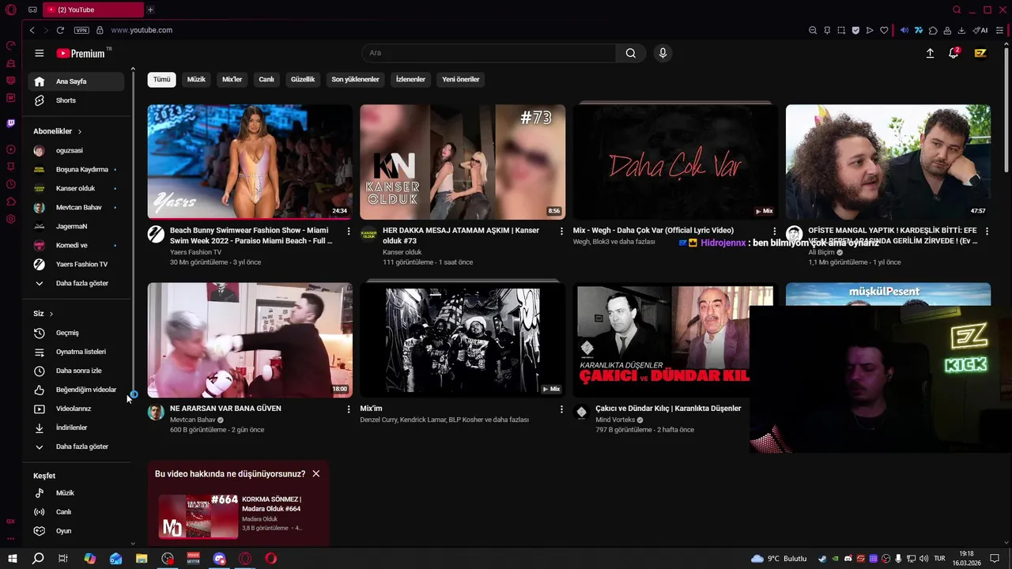Open options menu for Daha Çok Var mix
Image resolution: width=1012 pixels, height=569 pixels.
click(x=774, y=232)
